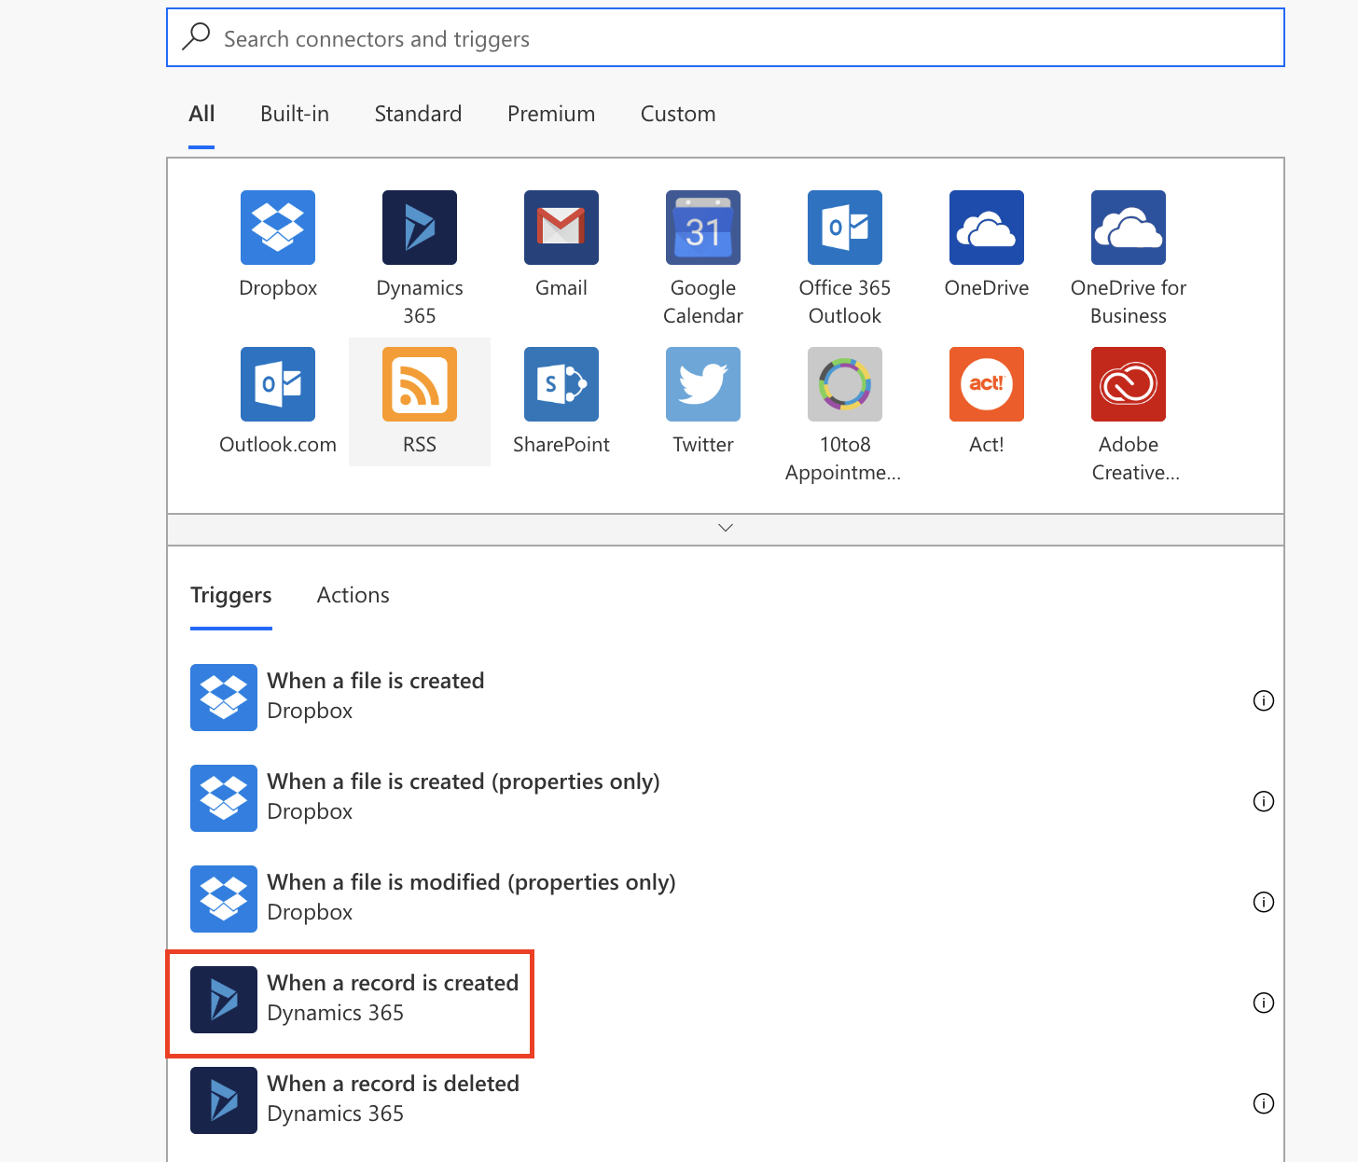Focus the Search connectors and triggers field

click(726, 38)
